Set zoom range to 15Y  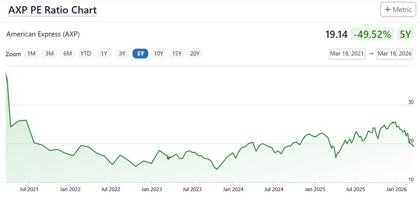coord(177,53)
